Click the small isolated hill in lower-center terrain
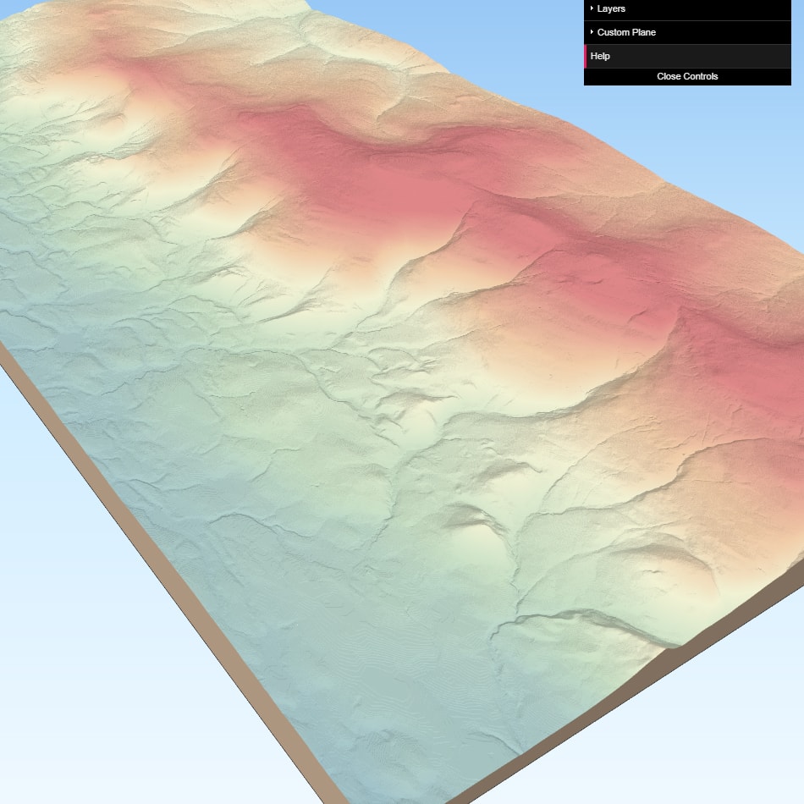Viewport: 804px width, 804px height. [x=474, y=520]
